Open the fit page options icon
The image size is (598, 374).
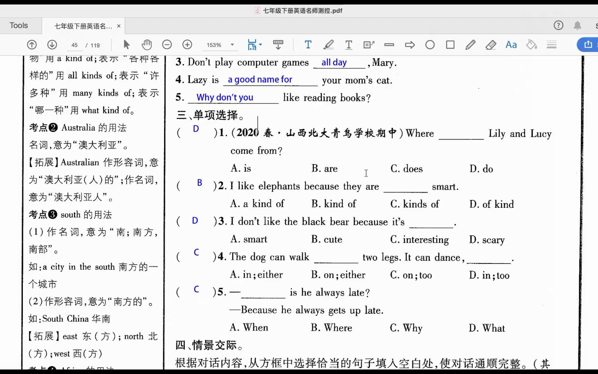click(252, 45)
